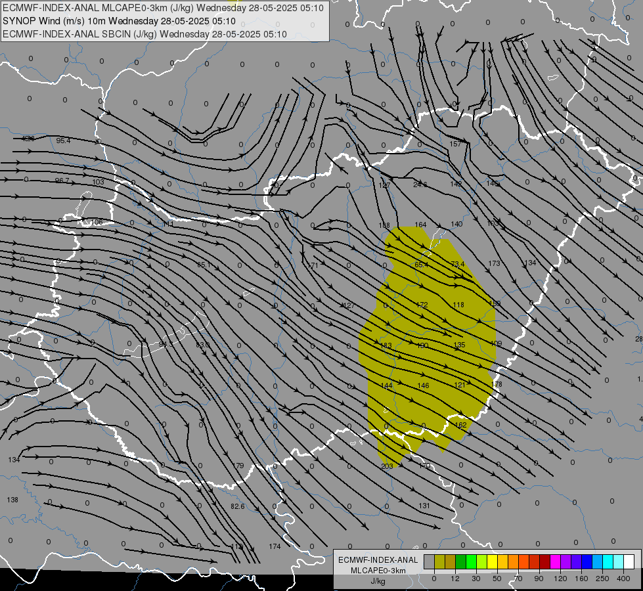Click the map value '135'

tap(459, 345)
